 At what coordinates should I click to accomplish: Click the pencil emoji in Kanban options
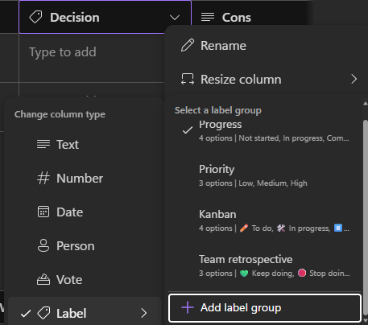click(244, 228)
